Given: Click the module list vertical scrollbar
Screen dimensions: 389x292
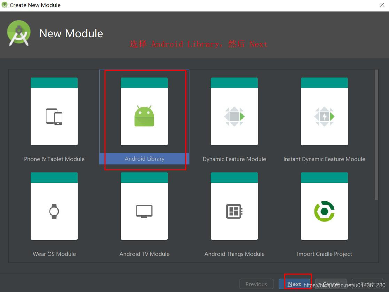Looking at the screenshot, I should 376,135.
